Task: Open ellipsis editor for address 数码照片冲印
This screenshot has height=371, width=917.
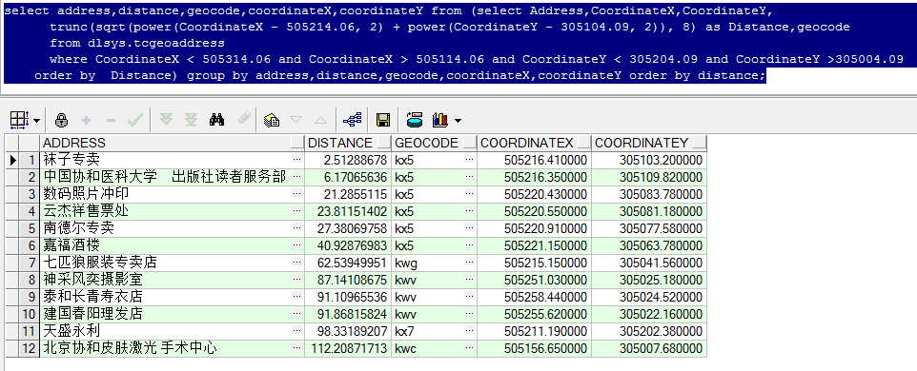Action: tap(297, 194)
